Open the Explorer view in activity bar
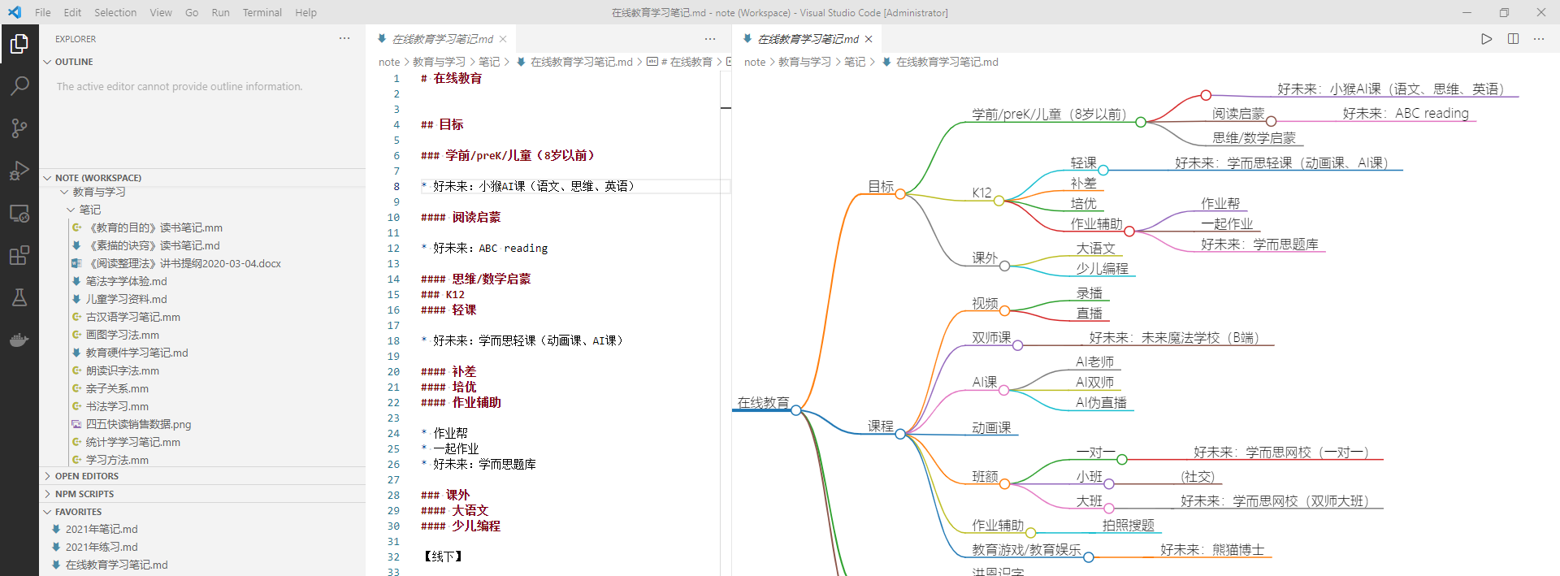The image size is (1560, 576). coord(19,44)
